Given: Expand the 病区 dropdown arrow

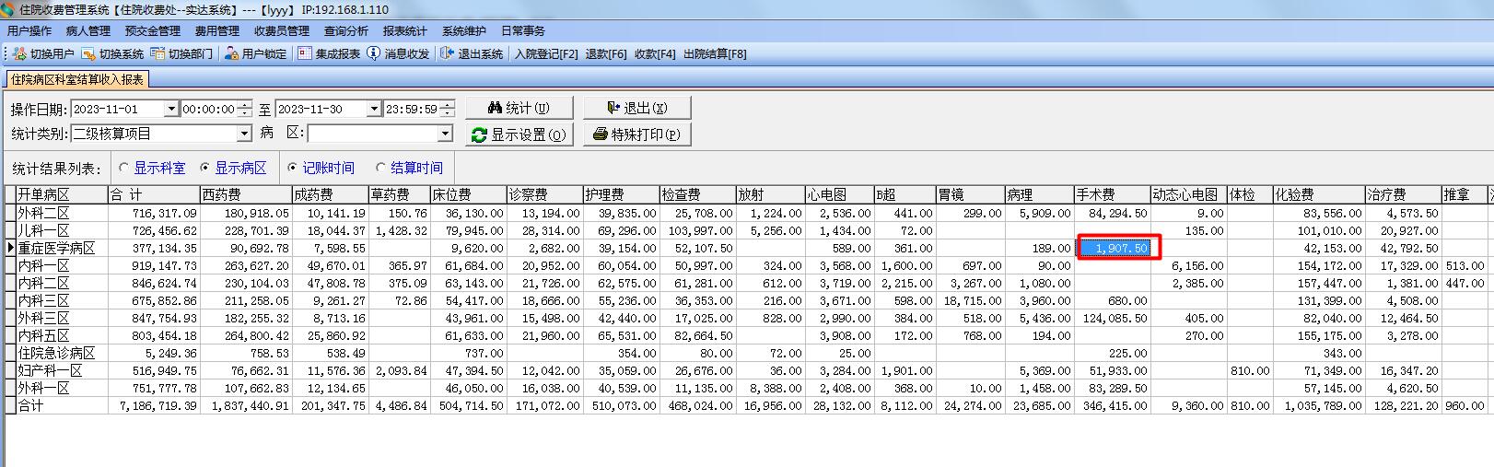Looking at the screenshot, I should (445, 134).
